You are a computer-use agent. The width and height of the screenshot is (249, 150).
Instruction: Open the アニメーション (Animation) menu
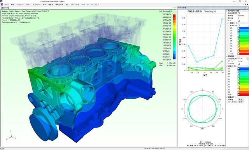coord(37,5)
